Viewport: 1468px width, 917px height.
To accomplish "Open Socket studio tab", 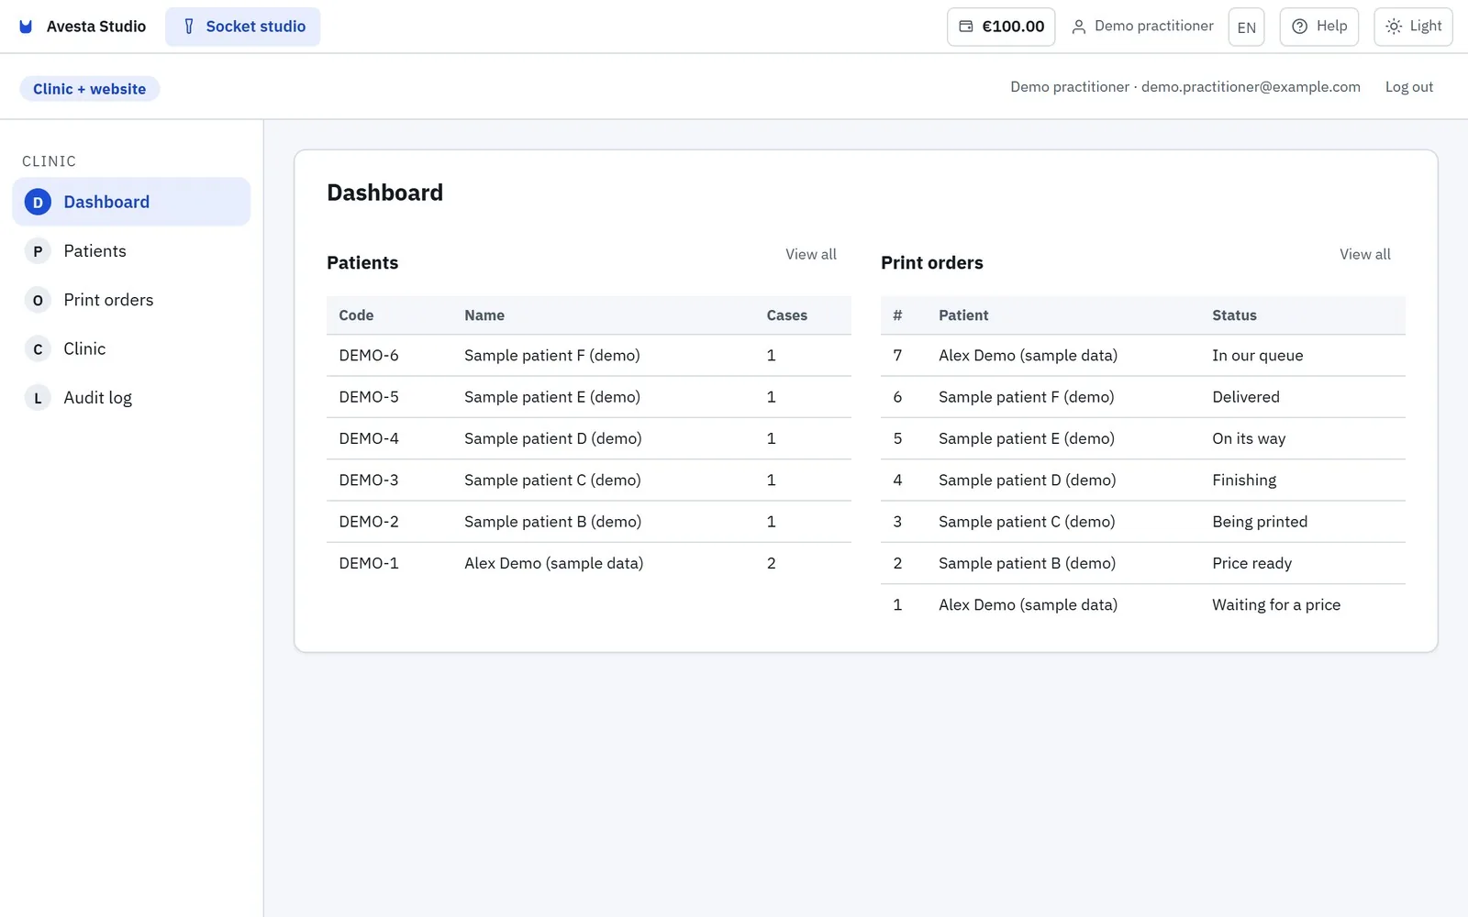I will (x=243, y=27).
